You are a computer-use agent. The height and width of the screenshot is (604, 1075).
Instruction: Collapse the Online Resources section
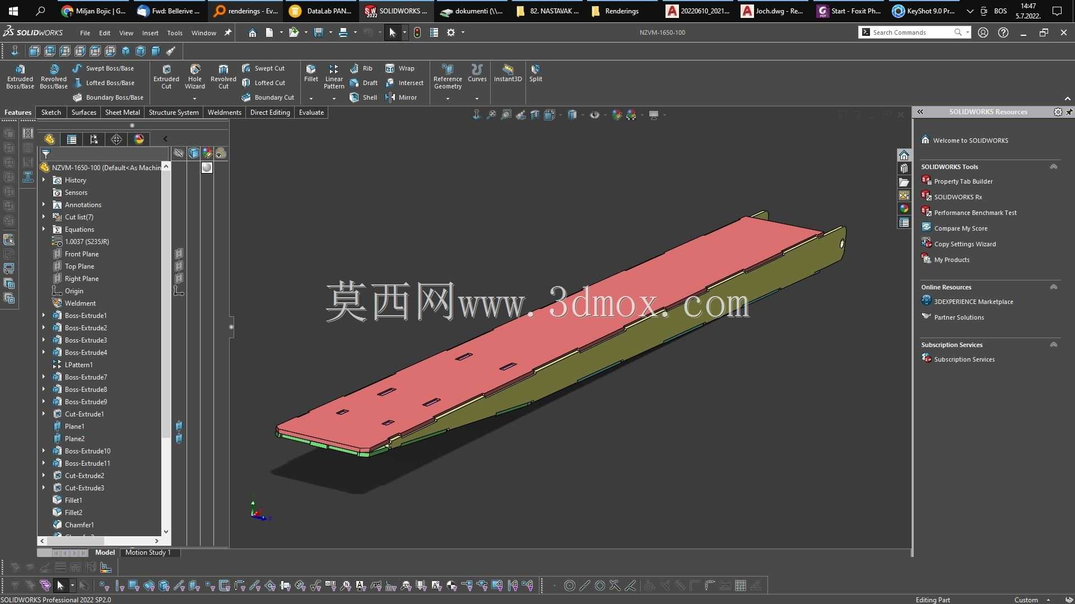point(1053,287)
